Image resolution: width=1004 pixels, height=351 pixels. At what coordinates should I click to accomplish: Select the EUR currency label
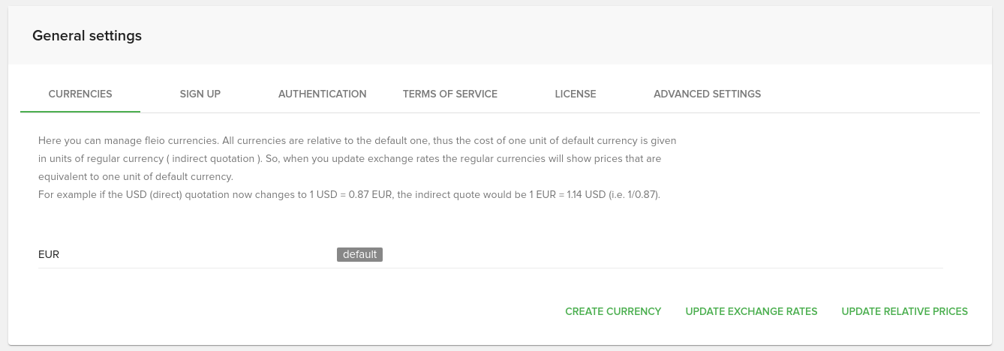49,254
